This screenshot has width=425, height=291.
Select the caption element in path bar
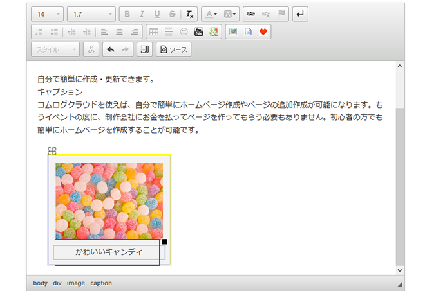coord(100,283)
